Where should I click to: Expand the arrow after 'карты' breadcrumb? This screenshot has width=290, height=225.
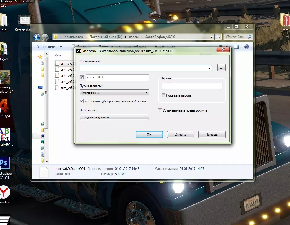(x=142, y=37)
